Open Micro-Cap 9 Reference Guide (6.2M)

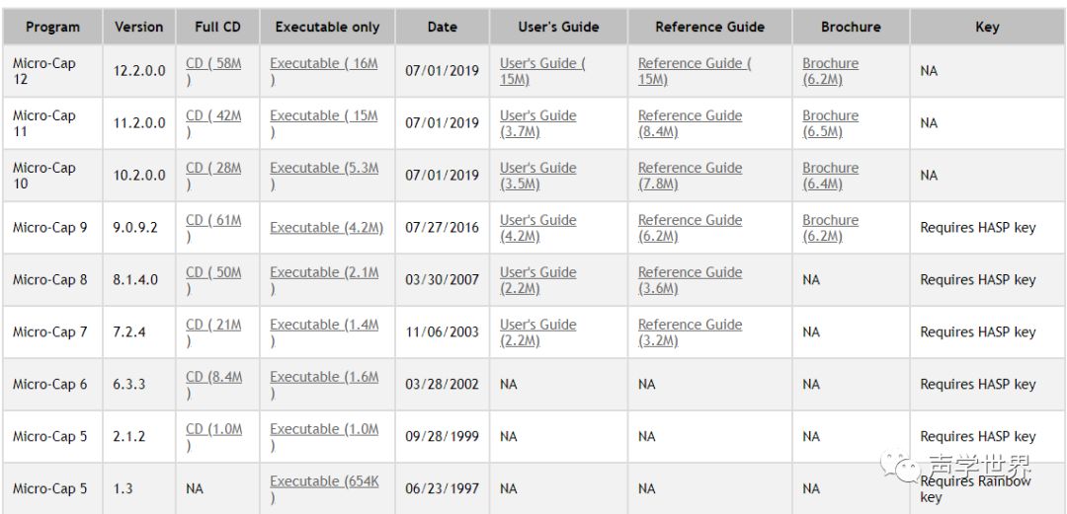[x=690, y=221]
